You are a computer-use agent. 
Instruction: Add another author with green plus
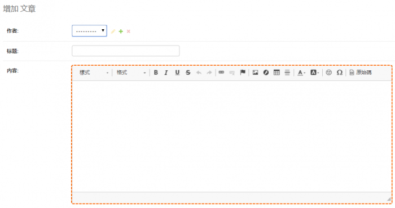[121, 31]
